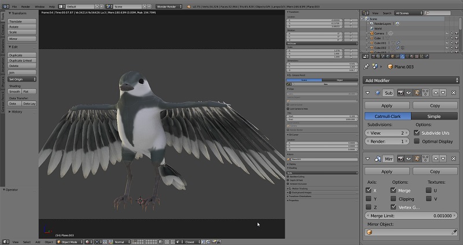Toggle edit mode display on Subsurf modifier

pos(417,92)
